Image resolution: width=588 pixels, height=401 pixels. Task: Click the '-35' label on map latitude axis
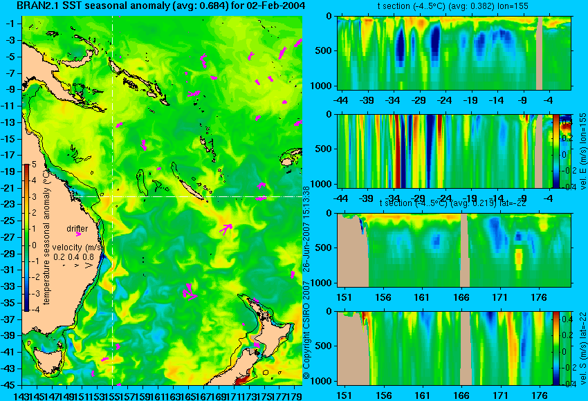coord(10,303)
